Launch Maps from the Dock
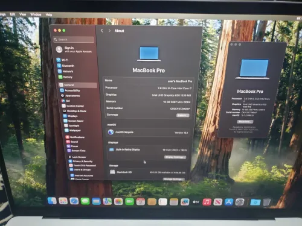 108,201
